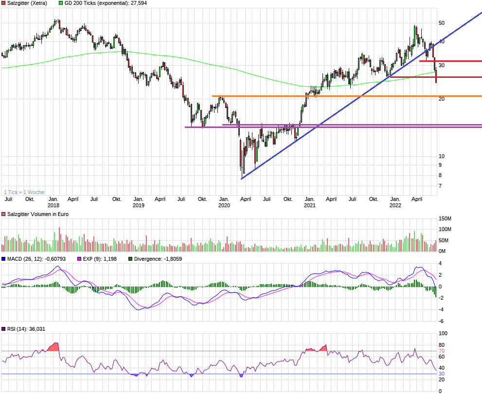Image resolution: width=482 pixels, height=396 pixels.
Task: Click the purple RSI (14) legend icon
Action: (x=3, y=329)
